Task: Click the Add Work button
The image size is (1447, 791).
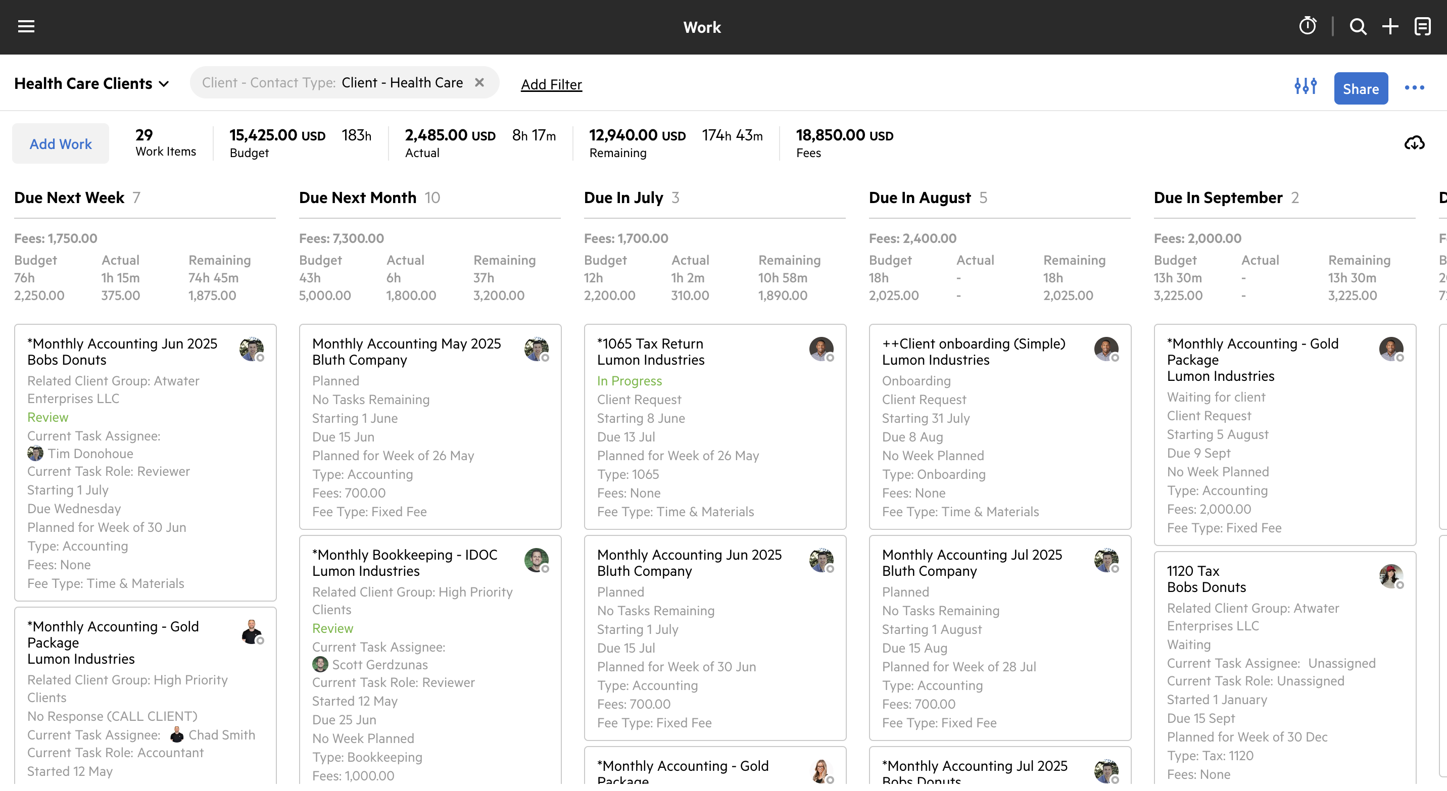Action: [x=61, y=144]
